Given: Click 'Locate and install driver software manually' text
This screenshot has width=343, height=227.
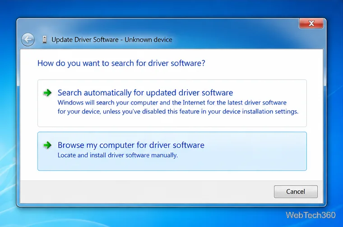Looking at the screenshot, I should (118, 155).
